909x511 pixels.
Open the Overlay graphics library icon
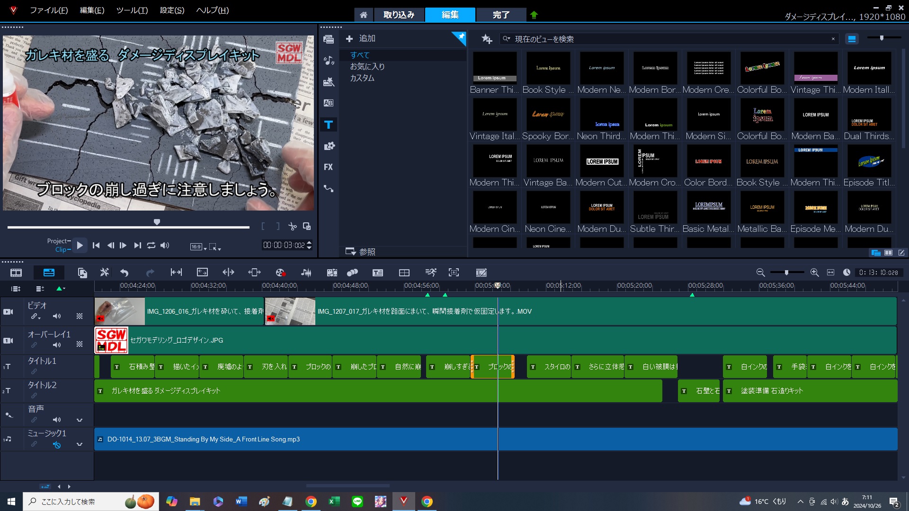(329, 146)
